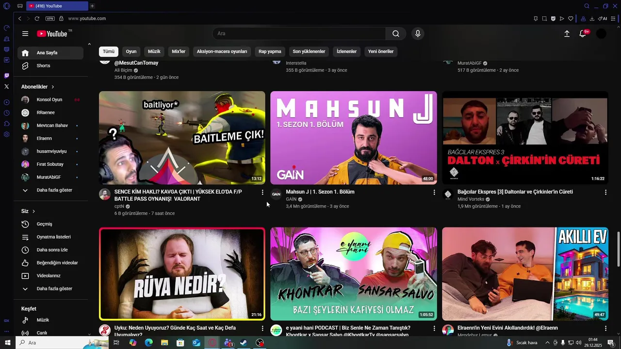The width and height of the screenshot is (621, 349).
Task: Open Shorts in the sidebar
Action: click(50, 65)
